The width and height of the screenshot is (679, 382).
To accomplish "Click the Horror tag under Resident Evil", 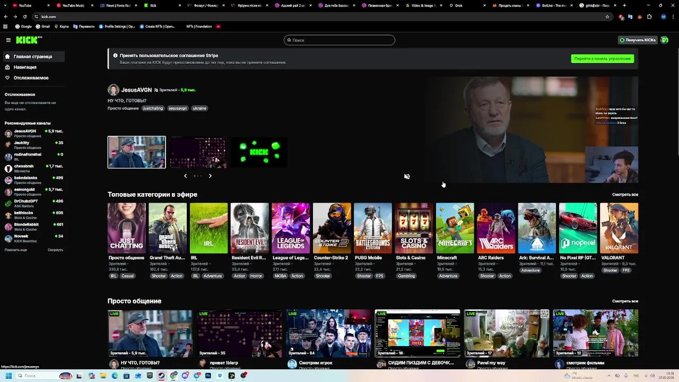I will (x=256, y=276).
